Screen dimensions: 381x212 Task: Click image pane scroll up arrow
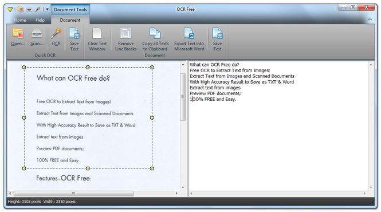[183, 64]
